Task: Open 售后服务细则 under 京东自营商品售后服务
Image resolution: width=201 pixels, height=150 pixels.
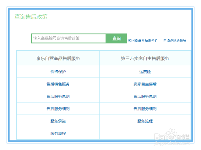Action: (58, 109)
